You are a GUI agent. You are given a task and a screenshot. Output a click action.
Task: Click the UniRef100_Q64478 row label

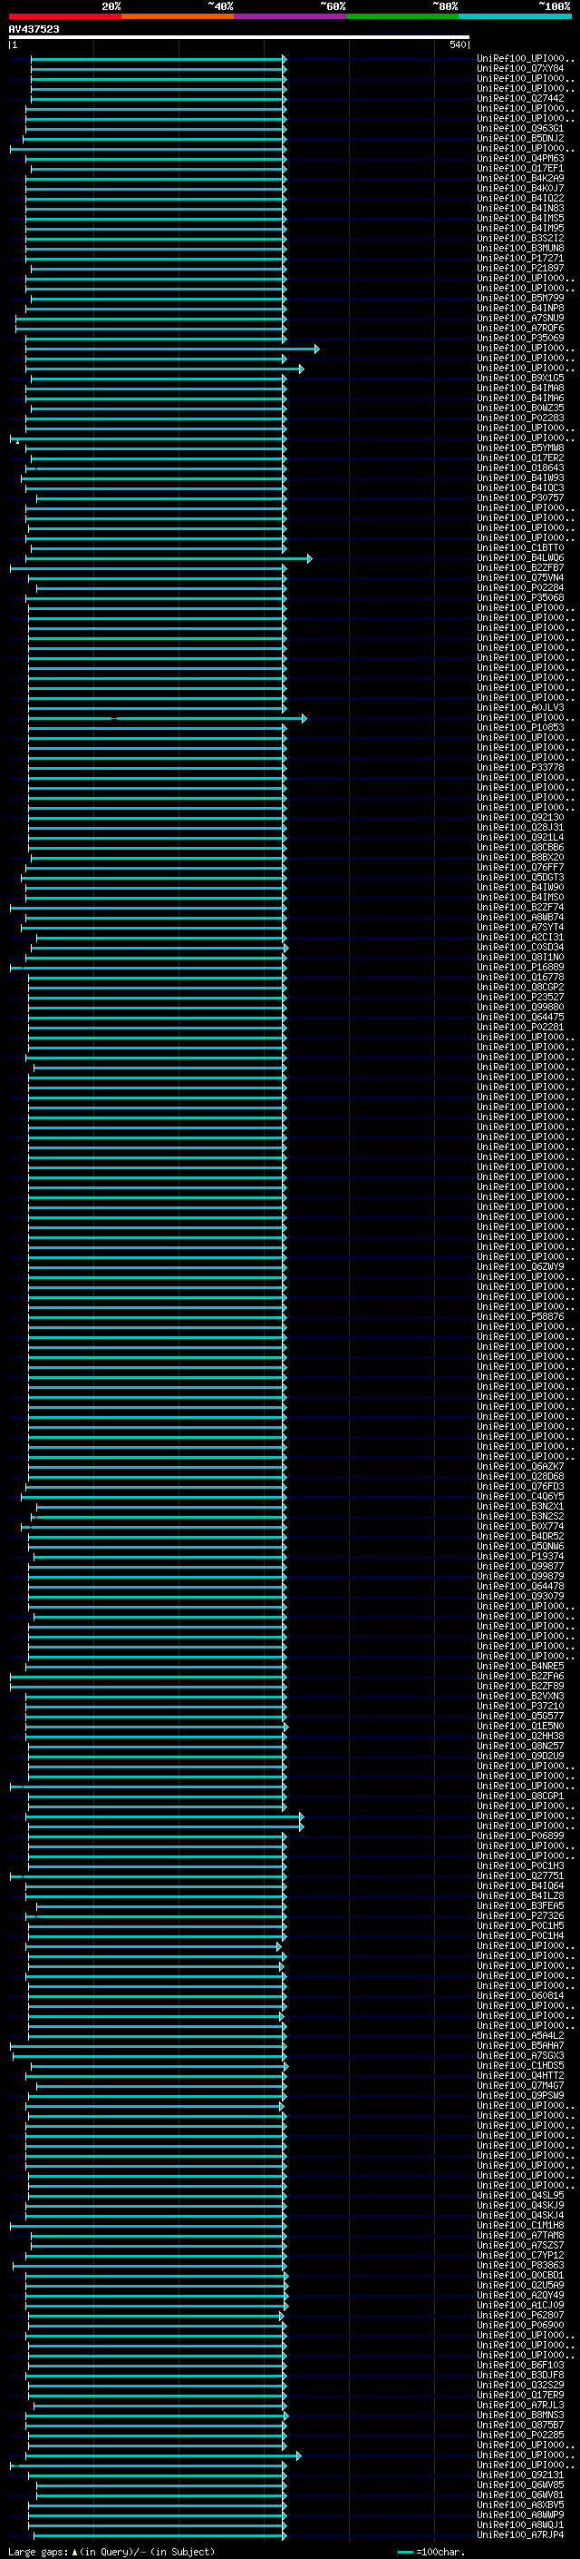(520, 1586)
